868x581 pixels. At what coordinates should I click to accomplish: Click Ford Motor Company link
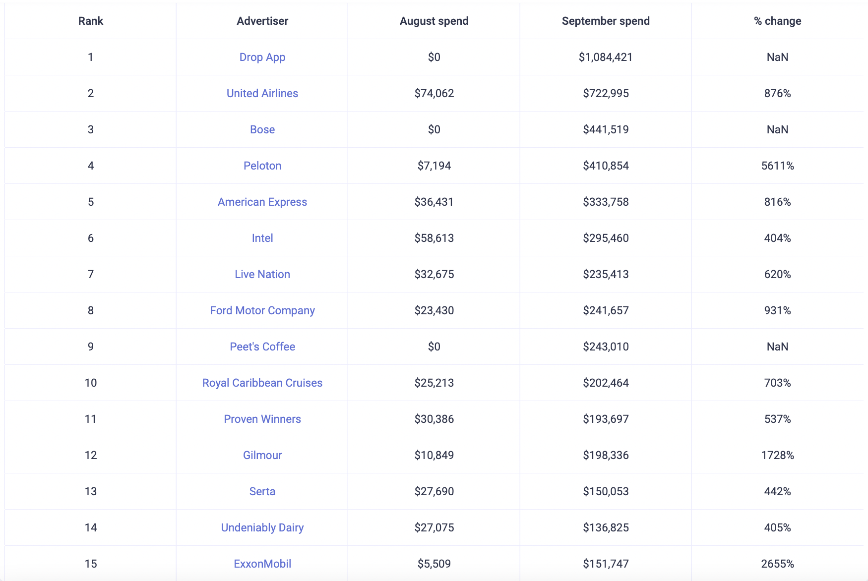(x=262, y=310)
